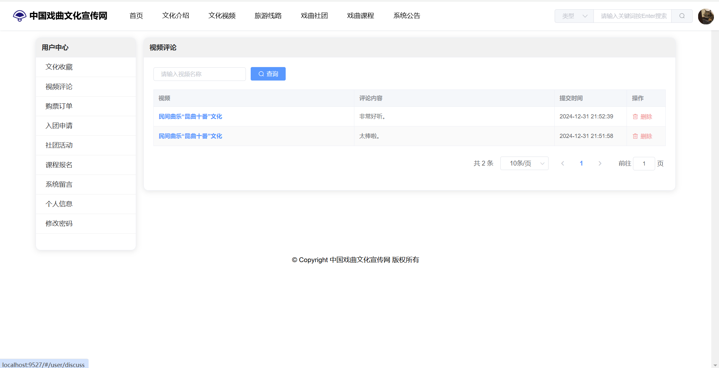Open 文化视频 in top navigation

pos(222,16)
